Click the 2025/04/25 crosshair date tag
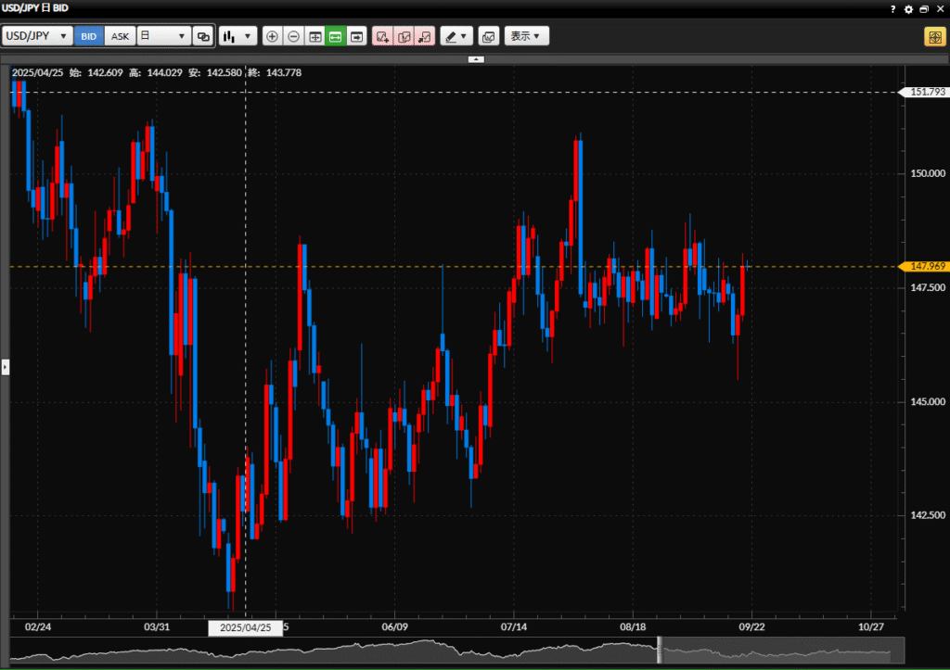950x670 pixels. 245,627
